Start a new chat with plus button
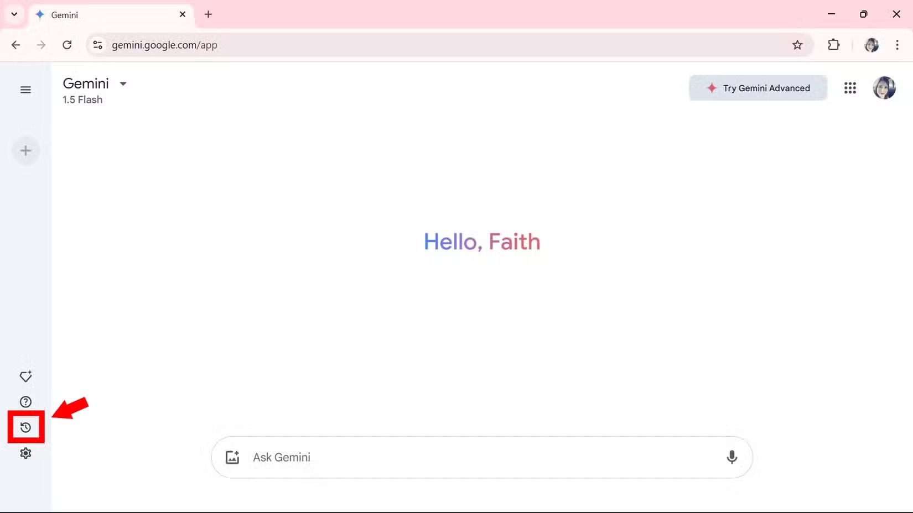The height and width of the screenshot is (513, 913). (25, 150)
